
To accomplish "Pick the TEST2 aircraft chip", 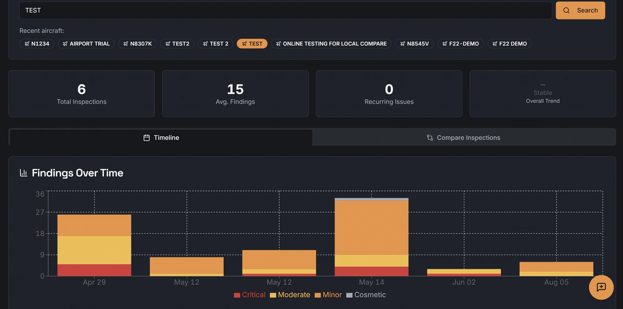I will coord(177,44).
